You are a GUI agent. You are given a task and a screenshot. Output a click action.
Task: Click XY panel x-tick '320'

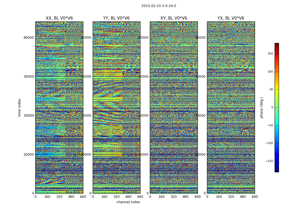(x=174, y=197)
